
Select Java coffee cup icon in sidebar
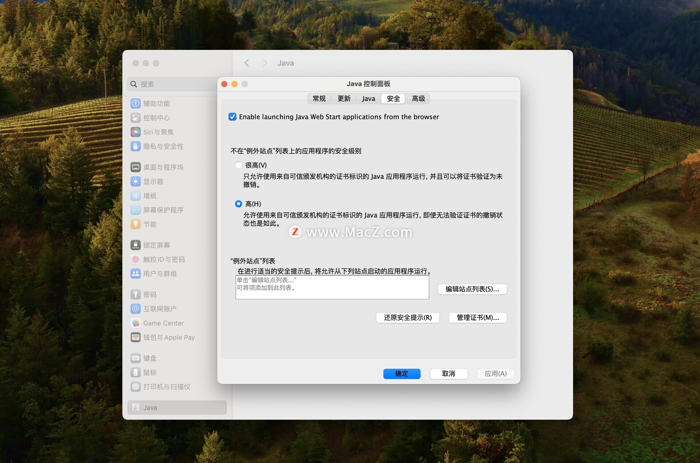tap(136, 408)
